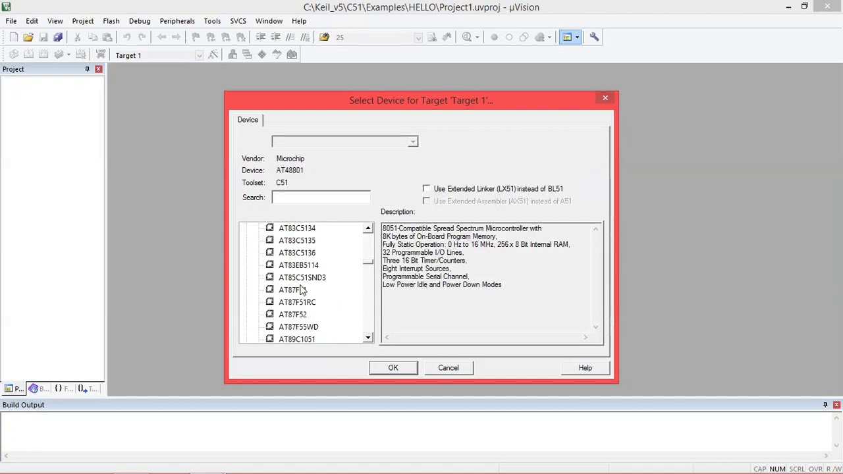The width and height of the screenshot is (843, 474).
Task: Close the Select Device dialog
Action: tap(605, 98)
